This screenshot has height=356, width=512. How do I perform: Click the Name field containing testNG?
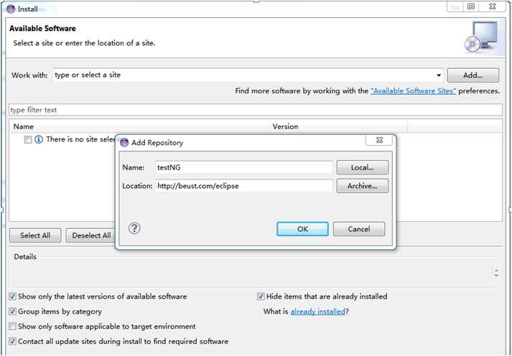click(x=244, y=167)
